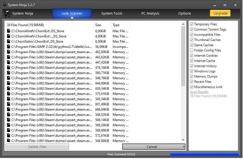243x159 pixels.
Task: Toggle the Memory Dumps checkbox
Action: [192, 77]
